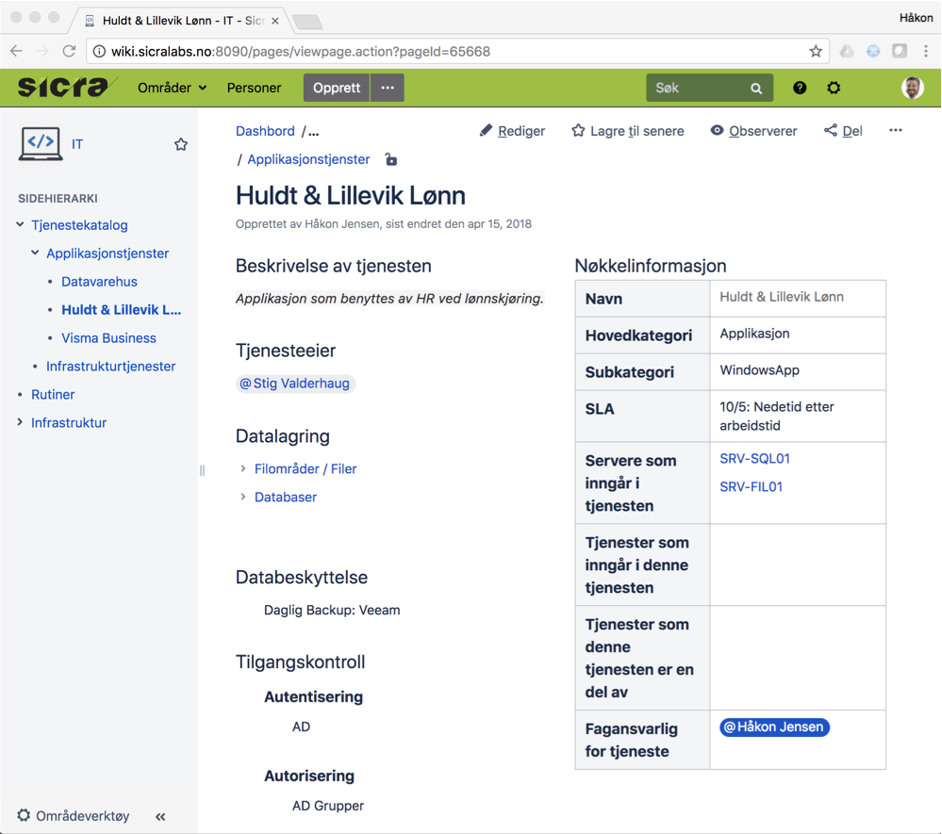Click the search magnifier icon
The height and width of the screenshot is (834, 942).
tap(756, 89)
